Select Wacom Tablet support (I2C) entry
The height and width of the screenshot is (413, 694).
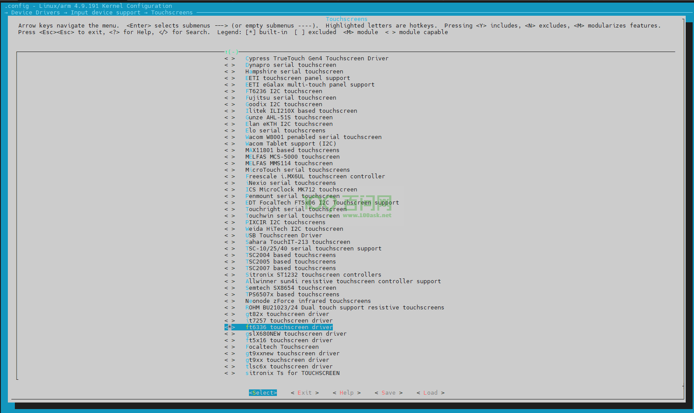pos(290,143)
